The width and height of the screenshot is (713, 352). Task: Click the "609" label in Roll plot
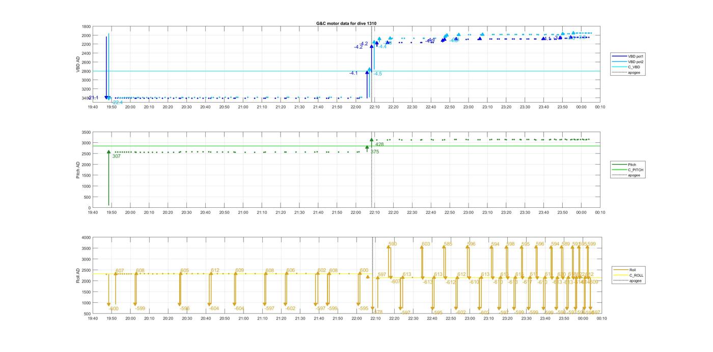(239, 271)
